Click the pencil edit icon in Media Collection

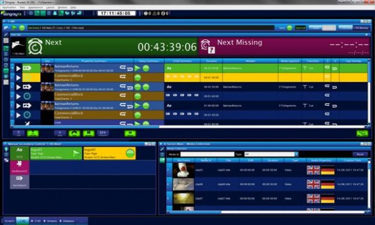[162, 149]
